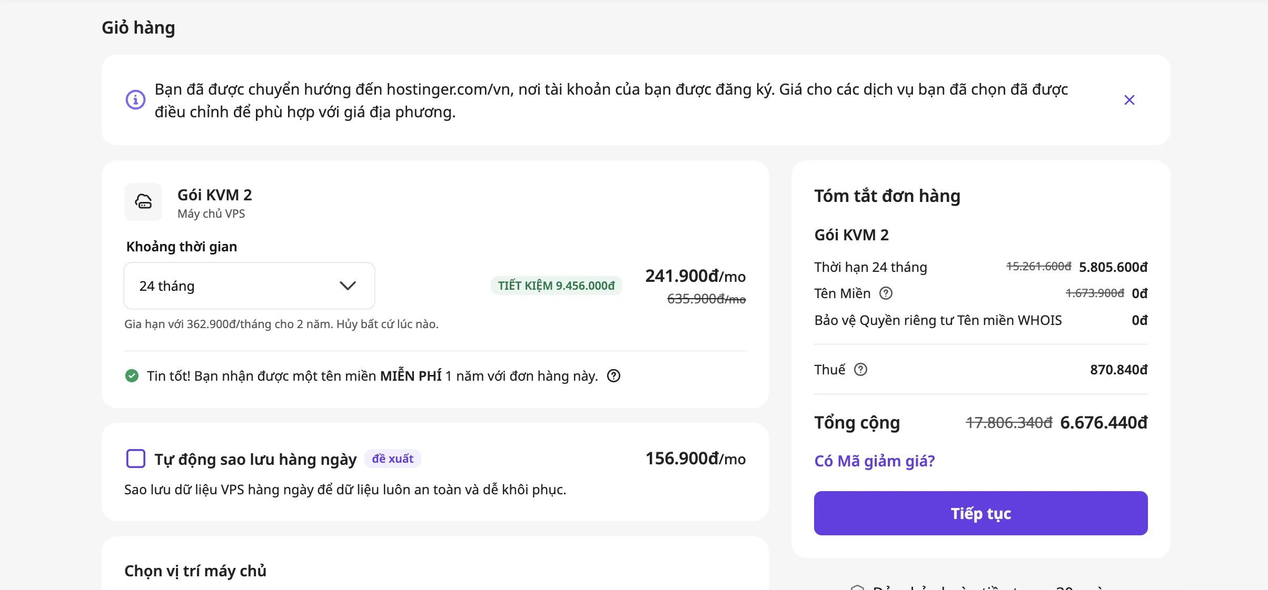1268x590 pixels.
Task: Click the Gói KVM 2 product title
Action: 215,195
